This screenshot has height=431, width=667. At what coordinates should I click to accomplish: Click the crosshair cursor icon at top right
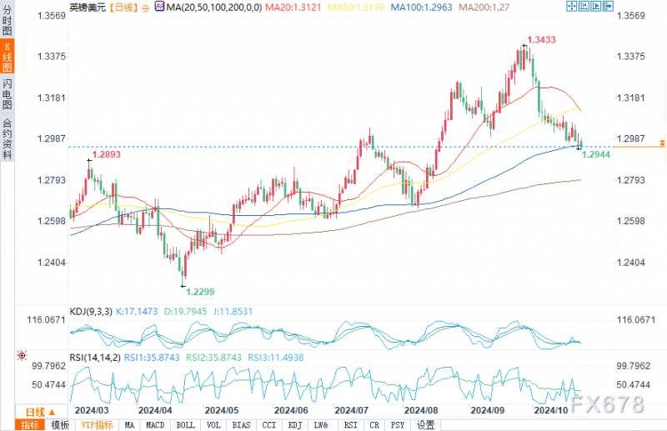pyautogui.click(x=571, y=7)
